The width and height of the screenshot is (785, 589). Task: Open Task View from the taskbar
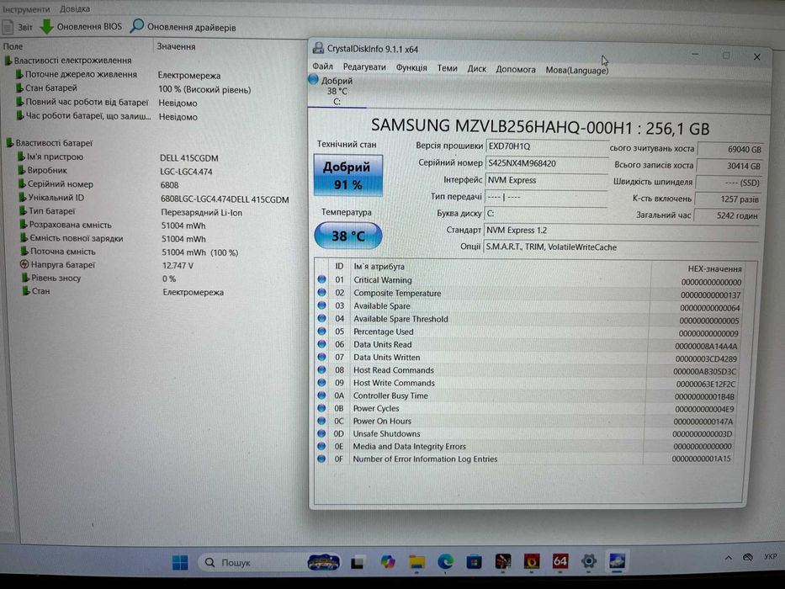[x=357, y=562]
